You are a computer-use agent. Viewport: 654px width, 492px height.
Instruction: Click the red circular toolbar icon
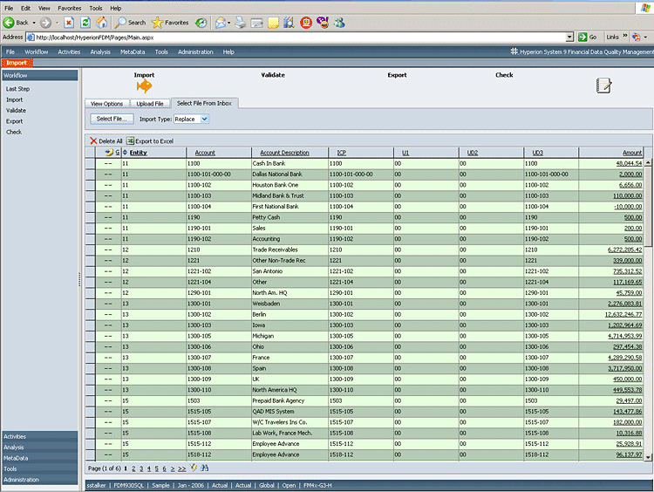(306, 23)
